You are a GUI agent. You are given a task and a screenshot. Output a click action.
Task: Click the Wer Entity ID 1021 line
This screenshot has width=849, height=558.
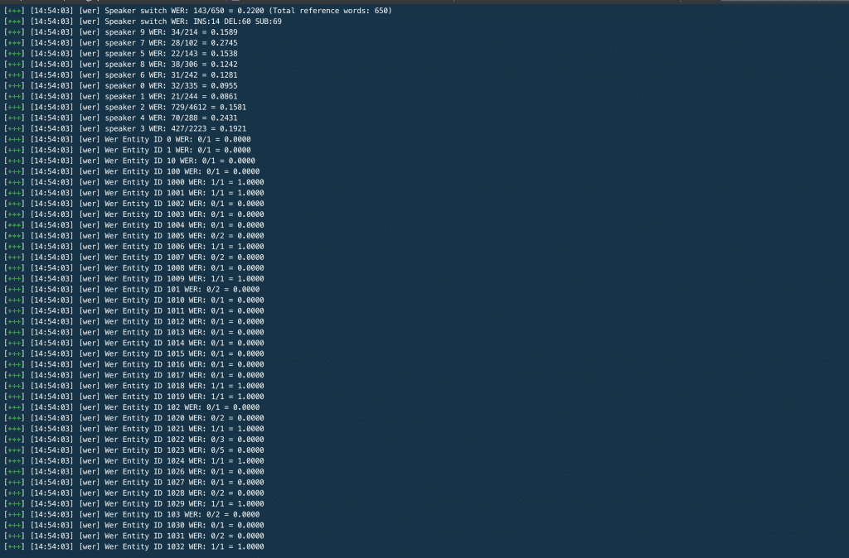pos(133,429)
